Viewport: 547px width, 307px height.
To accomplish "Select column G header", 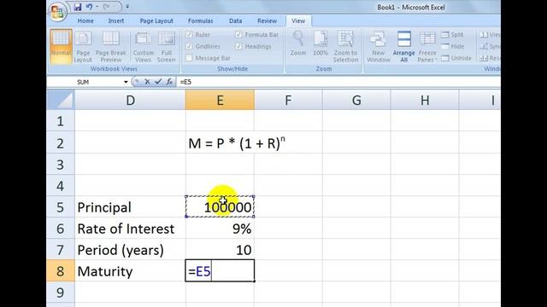I will 356,101.
